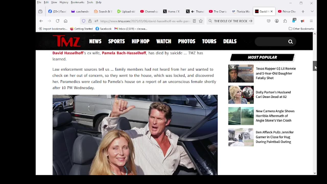This screenshot has width=327, height=184.
Task: Open the Bookmarks menu
Action: (77, 2)
